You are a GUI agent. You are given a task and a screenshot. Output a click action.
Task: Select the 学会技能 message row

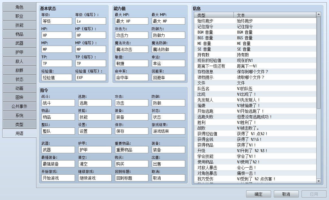click(x=255, y=156)
